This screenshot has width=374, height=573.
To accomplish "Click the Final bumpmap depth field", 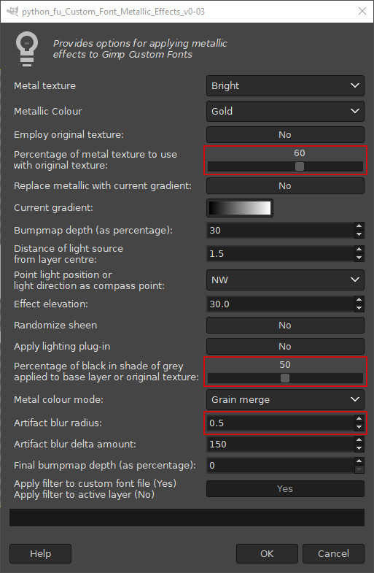I will [280, 465].
